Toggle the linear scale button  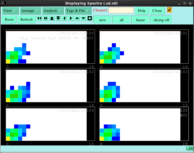point(140,20)
